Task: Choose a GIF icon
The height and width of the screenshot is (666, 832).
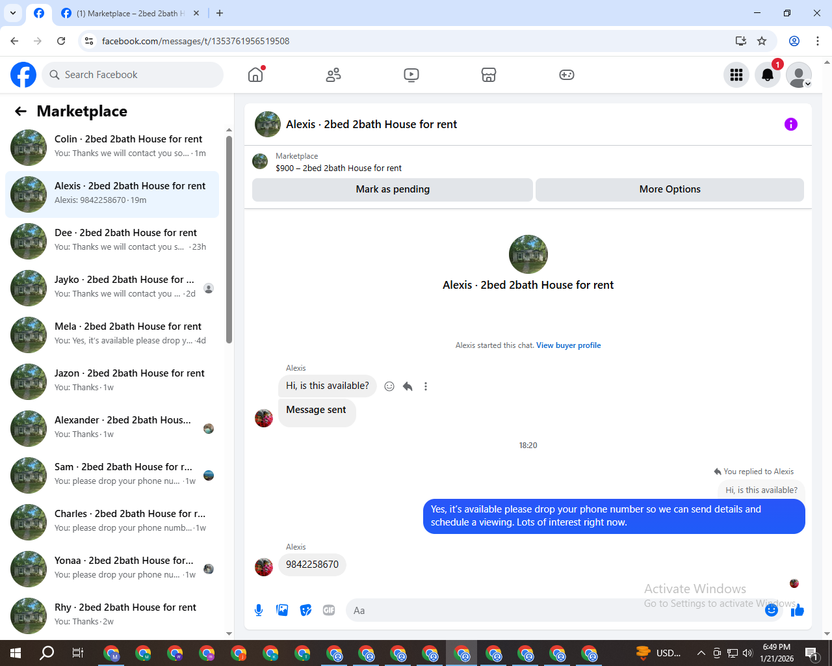Action: click(329, 610)
